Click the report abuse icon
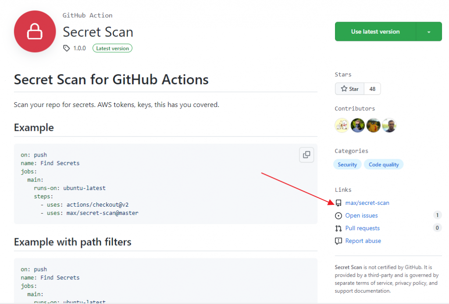Viewport: 449px width, 304px height. 339,241
